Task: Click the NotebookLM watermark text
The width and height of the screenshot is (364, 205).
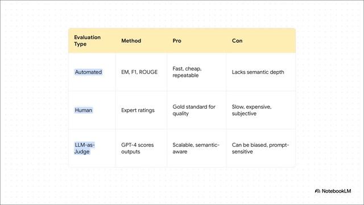Action: pos(336,191)
